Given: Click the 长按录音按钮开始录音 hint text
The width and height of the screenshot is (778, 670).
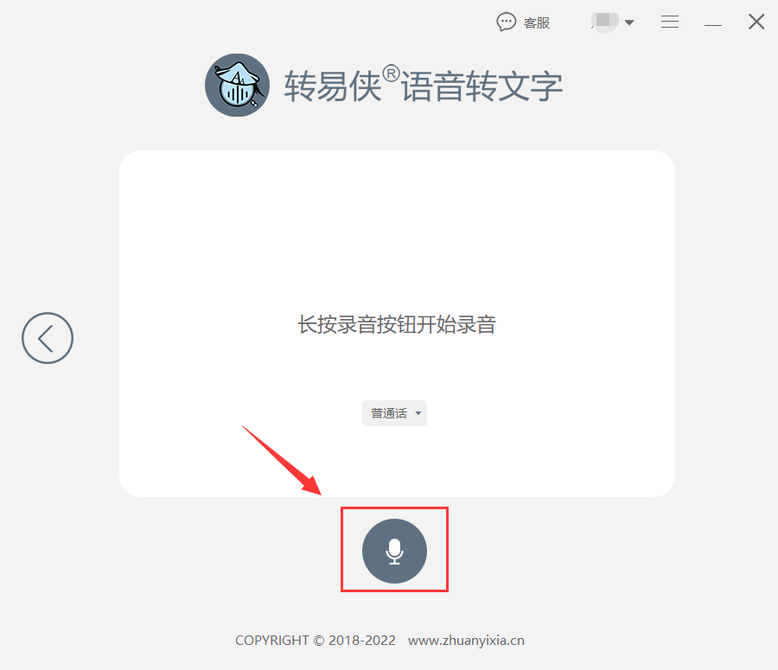Looking at the screenshot, I should (397, 324).
